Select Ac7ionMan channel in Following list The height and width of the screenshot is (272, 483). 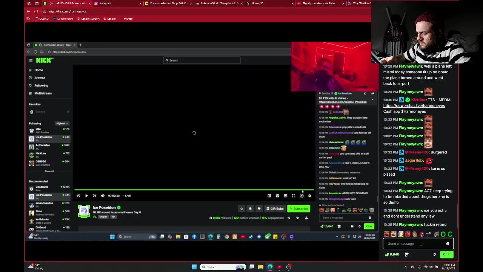click(49, 147)
